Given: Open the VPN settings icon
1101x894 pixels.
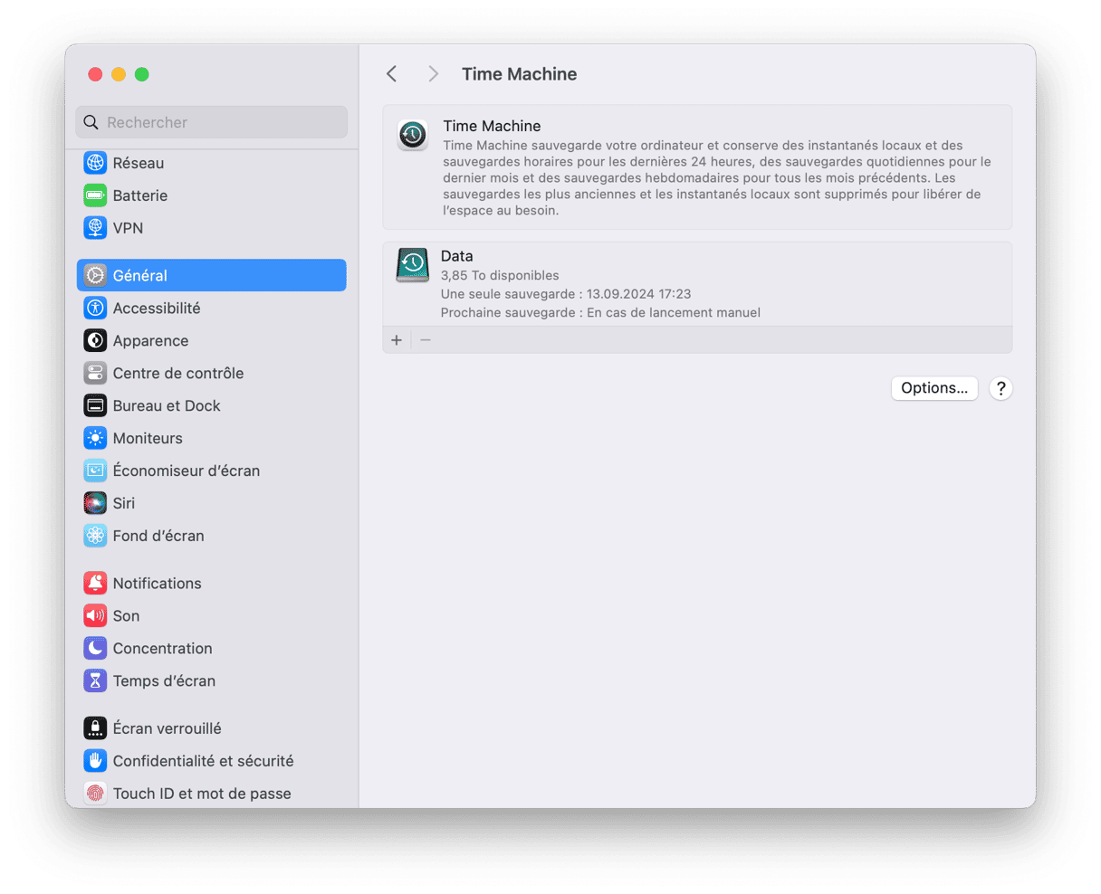Looking at the screenshot, I should click(95, 228).
